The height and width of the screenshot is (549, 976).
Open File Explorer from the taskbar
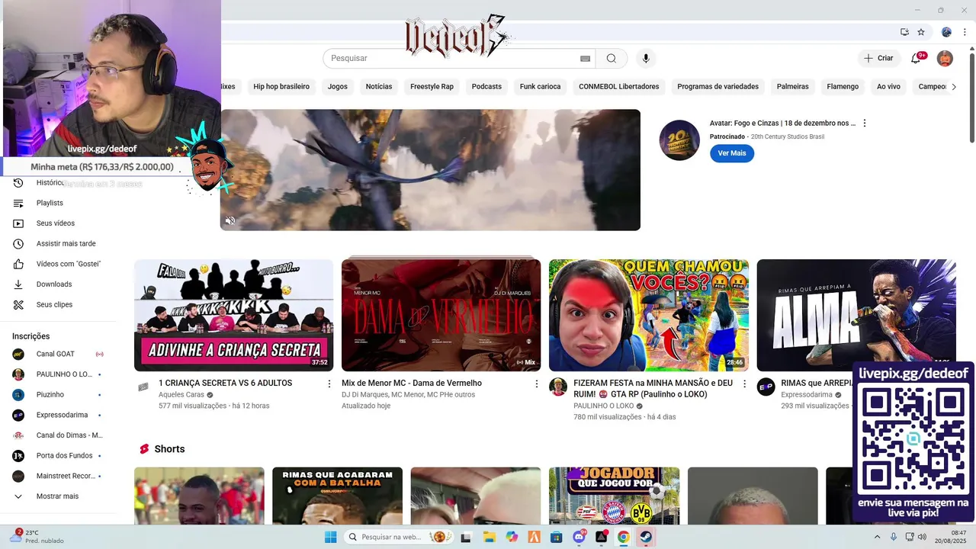pyautogui.click(x=489, y=537)
